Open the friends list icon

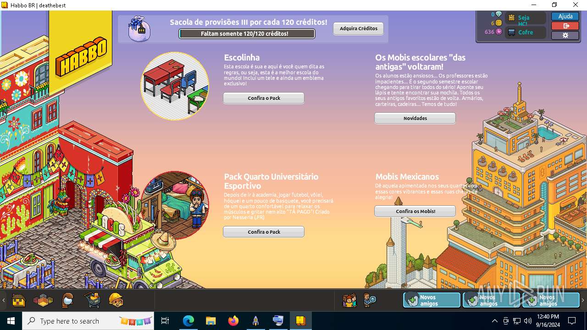349,300
